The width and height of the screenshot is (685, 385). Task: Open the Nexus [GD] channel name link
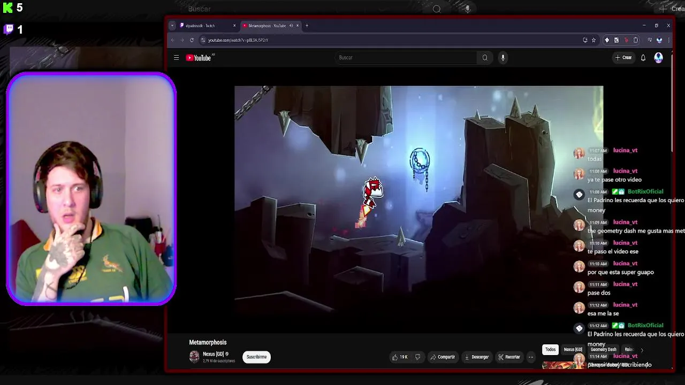coord(213,354)
